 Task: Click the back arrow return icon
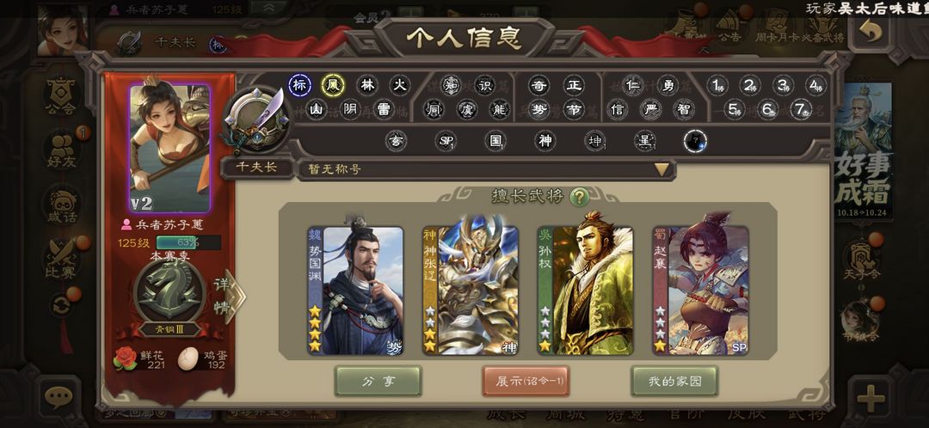click(x=870, y=33)
